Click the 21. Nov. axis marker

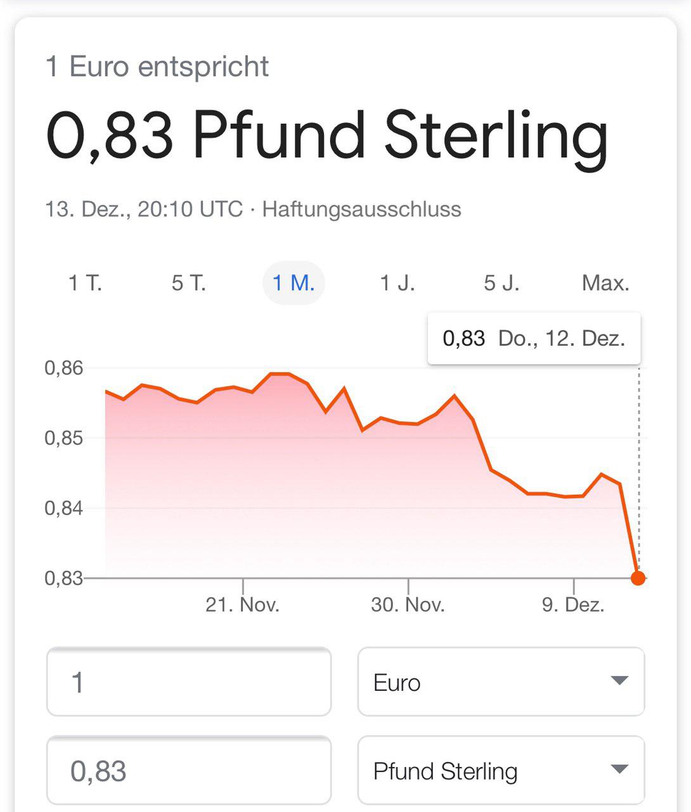tap(243, 605)
